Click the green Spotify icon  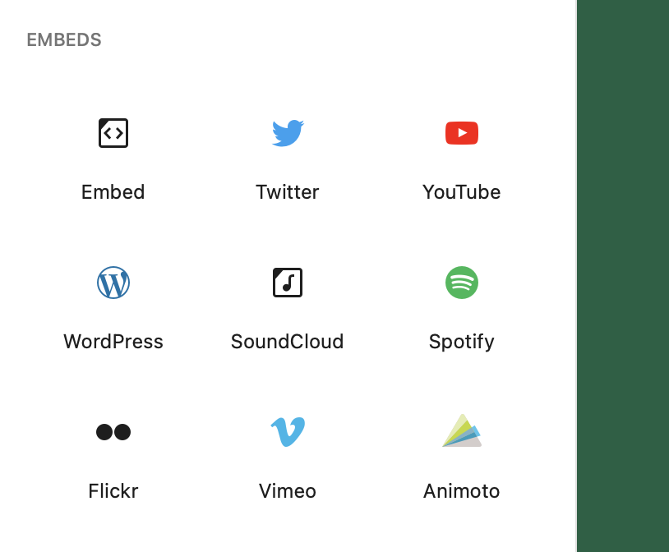[462, 283]
